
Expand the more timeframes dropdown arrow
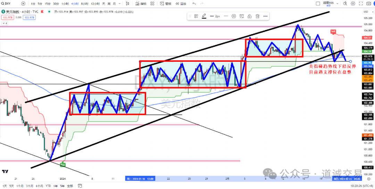pos(119,3)
